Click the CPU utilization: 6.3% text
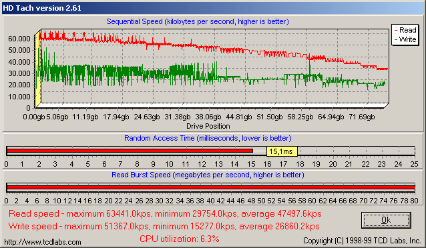The height and width of the screenshot is (248, 426). pos(180,239)
